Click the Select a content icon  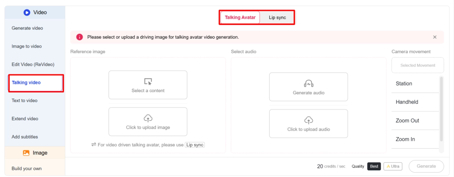(148, 81)
